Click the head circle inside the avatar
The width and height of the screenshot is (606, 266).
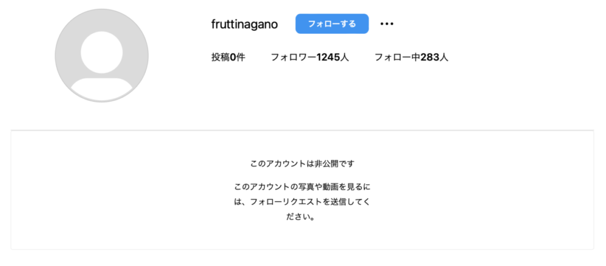pyautogui.click(x=102, y=52)
